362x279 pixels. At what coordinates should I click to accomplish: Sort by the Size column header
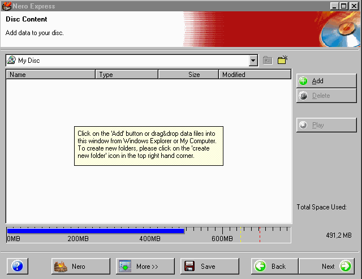tap(188, 74)
